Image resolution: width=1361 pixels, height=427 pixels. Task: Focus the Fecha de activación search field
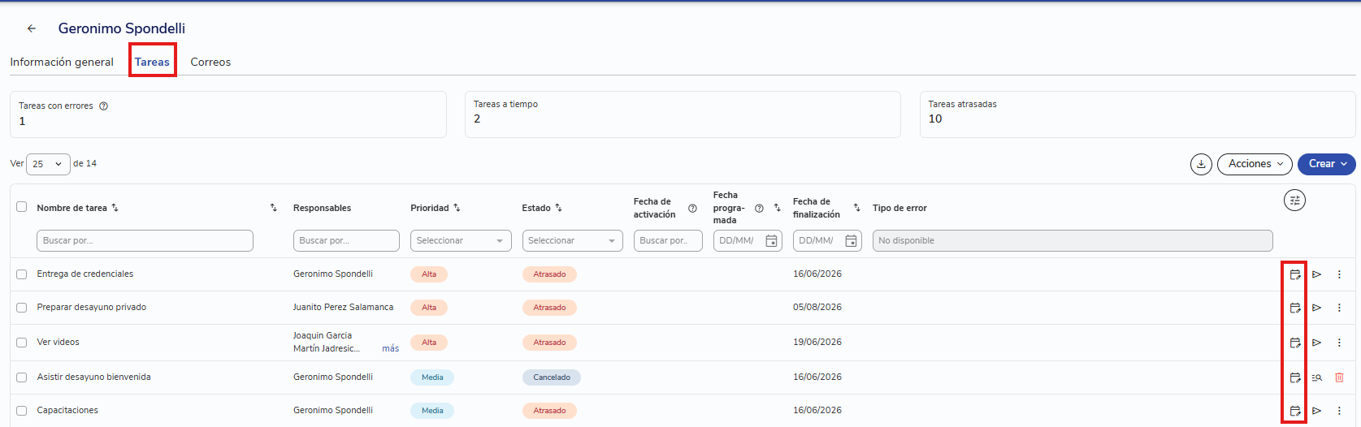[668, 240]
